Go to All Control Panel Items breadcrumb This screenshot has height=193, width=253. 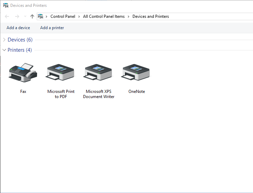click(x=104, y=16)
